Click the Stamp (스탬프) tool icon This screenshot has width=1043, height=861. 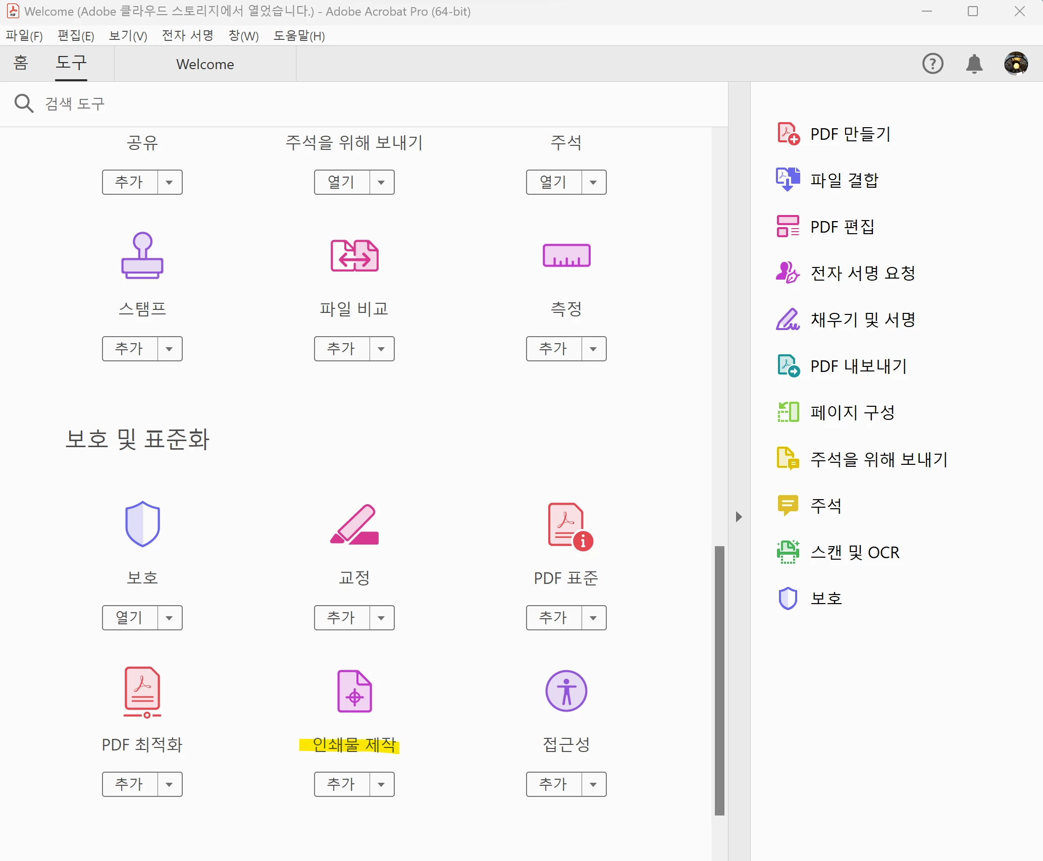point(142,255)
